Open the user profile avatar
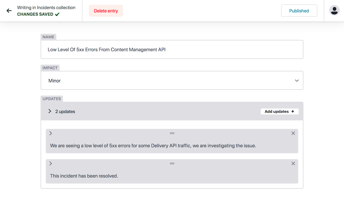The width and height of the screenshot is (344, 198). coord(334,10)
